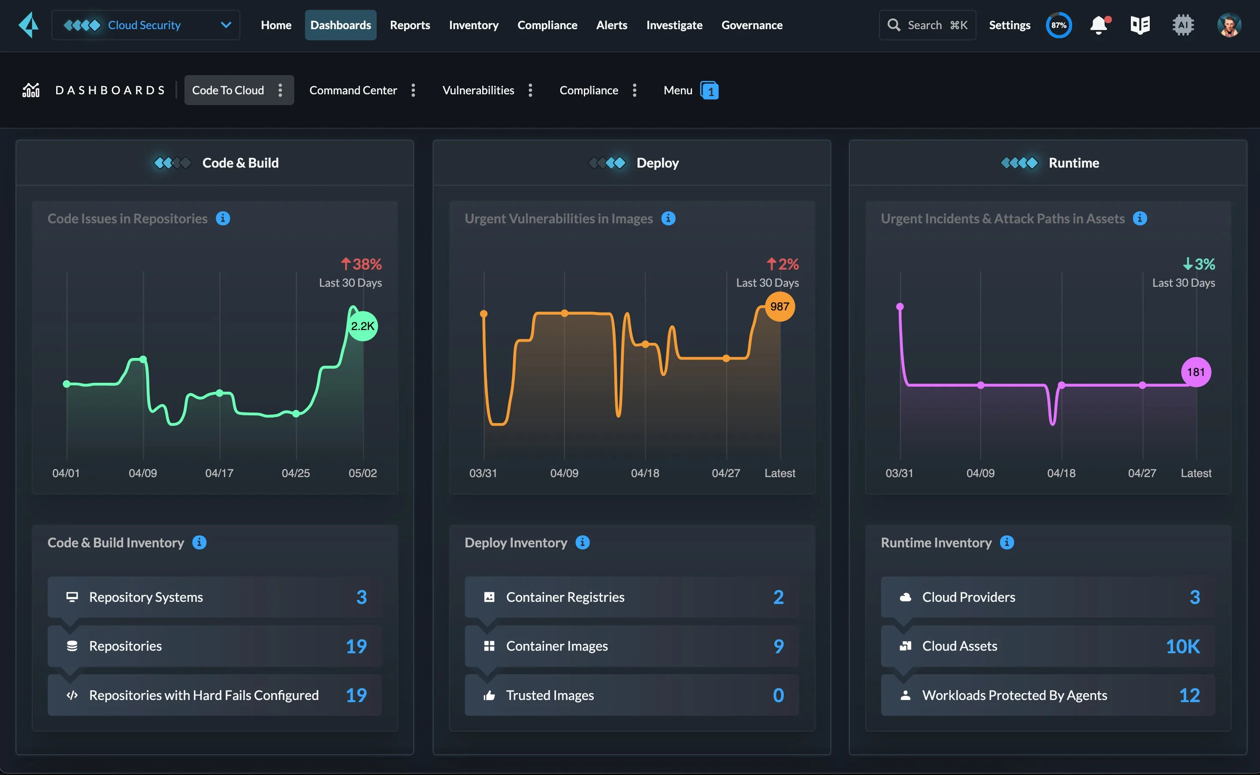Open the three-dot menu next to Vulnerabilities
Viewport: 1260px width, 775px height.
tap(531, 90)
